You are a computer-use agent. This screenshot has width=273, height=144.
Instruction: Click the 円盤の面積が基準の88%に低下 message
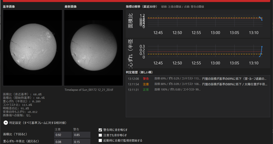(x=235, y=84)
